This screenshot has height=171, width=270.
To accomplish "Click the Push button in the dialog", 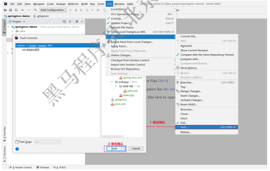I will (x=114, y=148).
